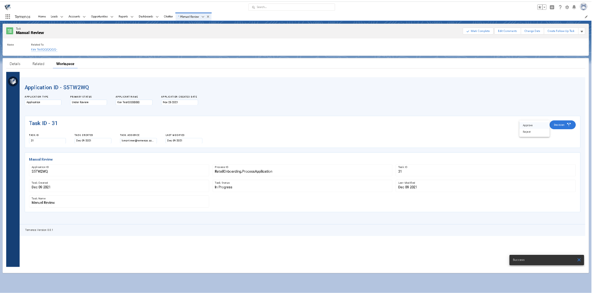Expand the Accounts navigation dropdown

coord(84,17)
